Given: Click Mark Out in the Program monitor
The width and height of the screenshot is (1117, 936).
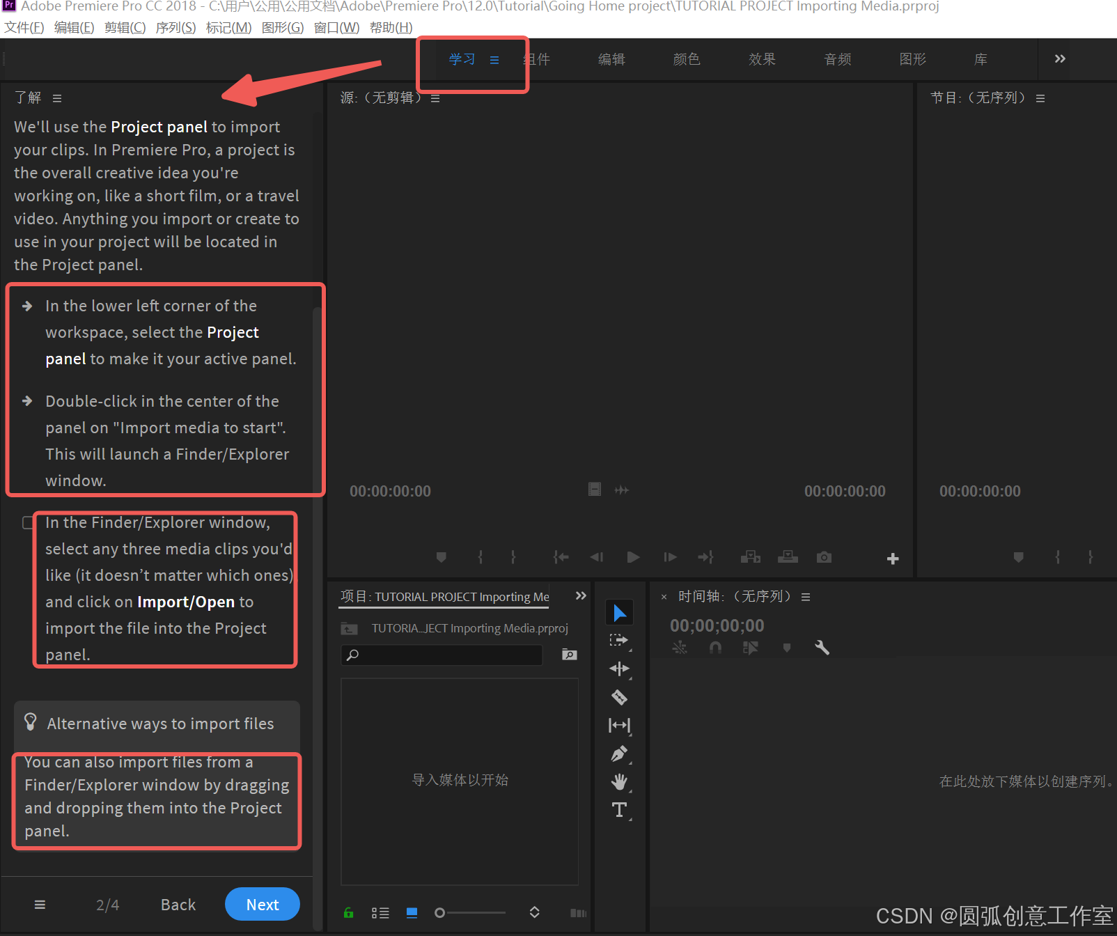Looking at the screenshot, I should pyautogui.click(x=1091, y=557).
